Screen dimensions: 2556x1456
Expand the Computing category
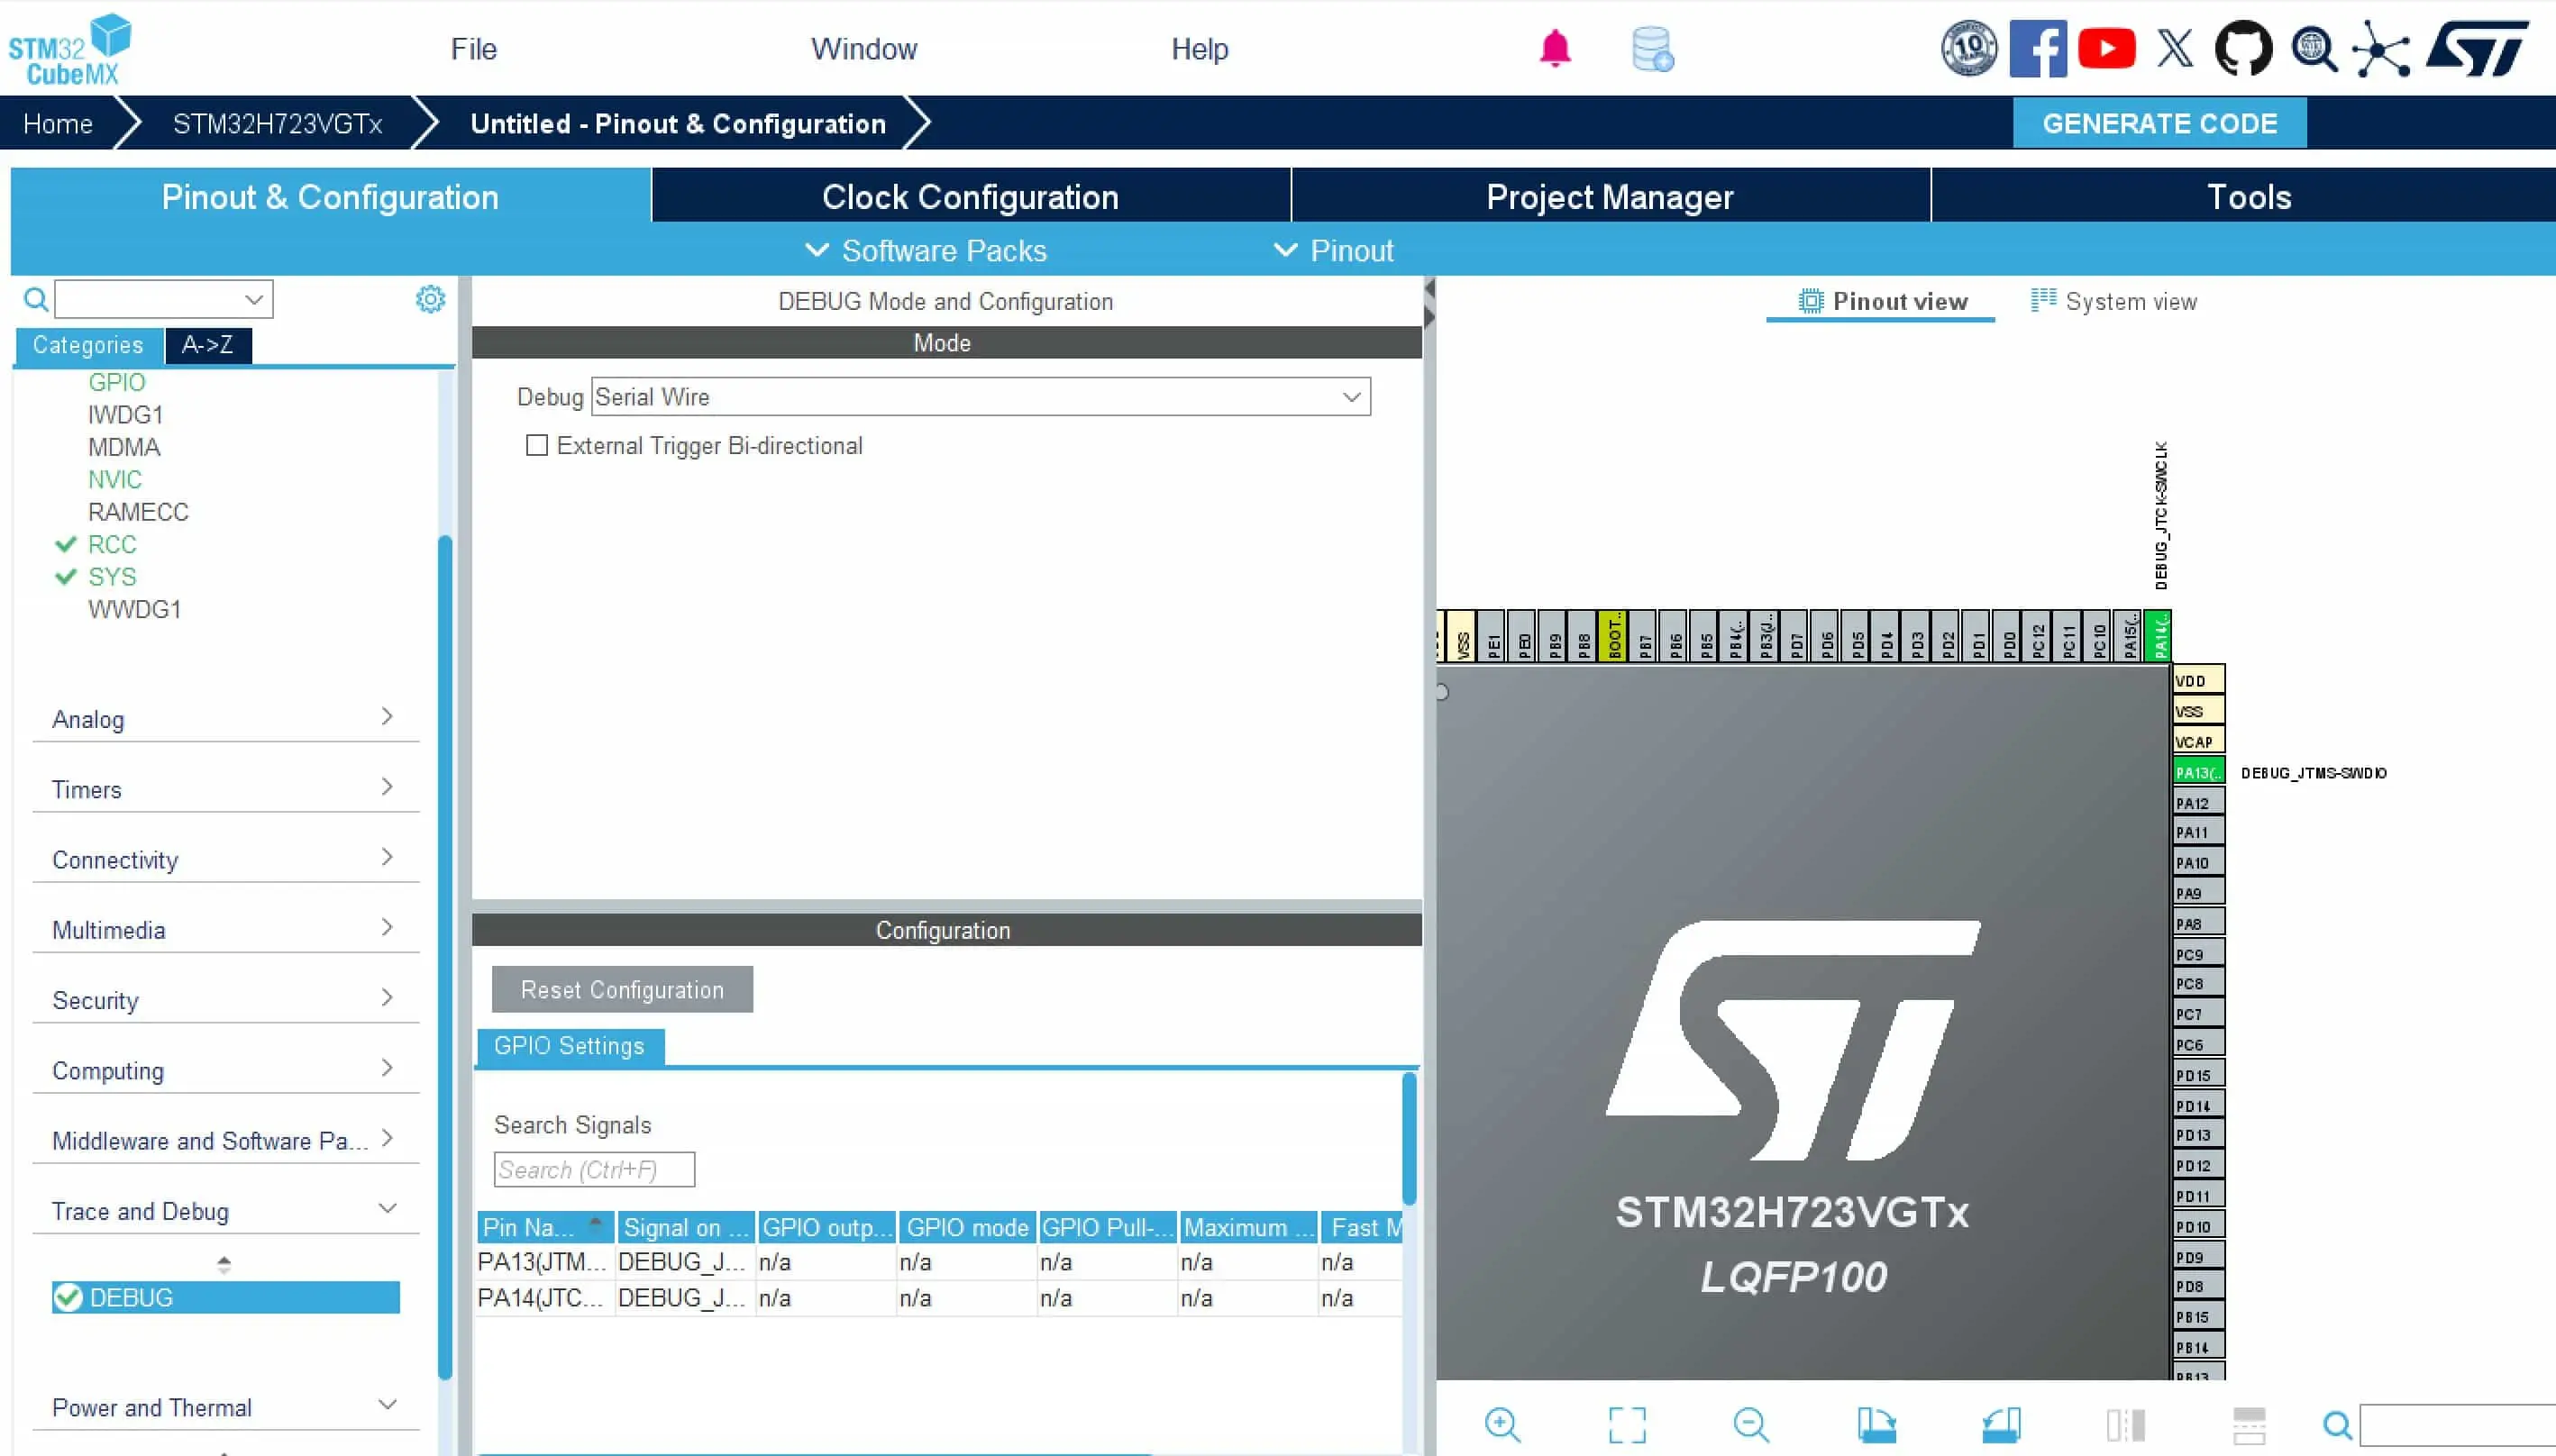coord(225,1069)
